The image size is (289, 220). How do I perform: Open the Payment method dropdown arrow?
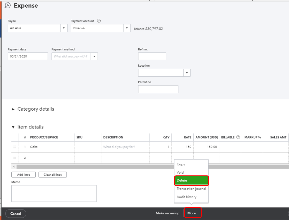click(x=94, y=56)
